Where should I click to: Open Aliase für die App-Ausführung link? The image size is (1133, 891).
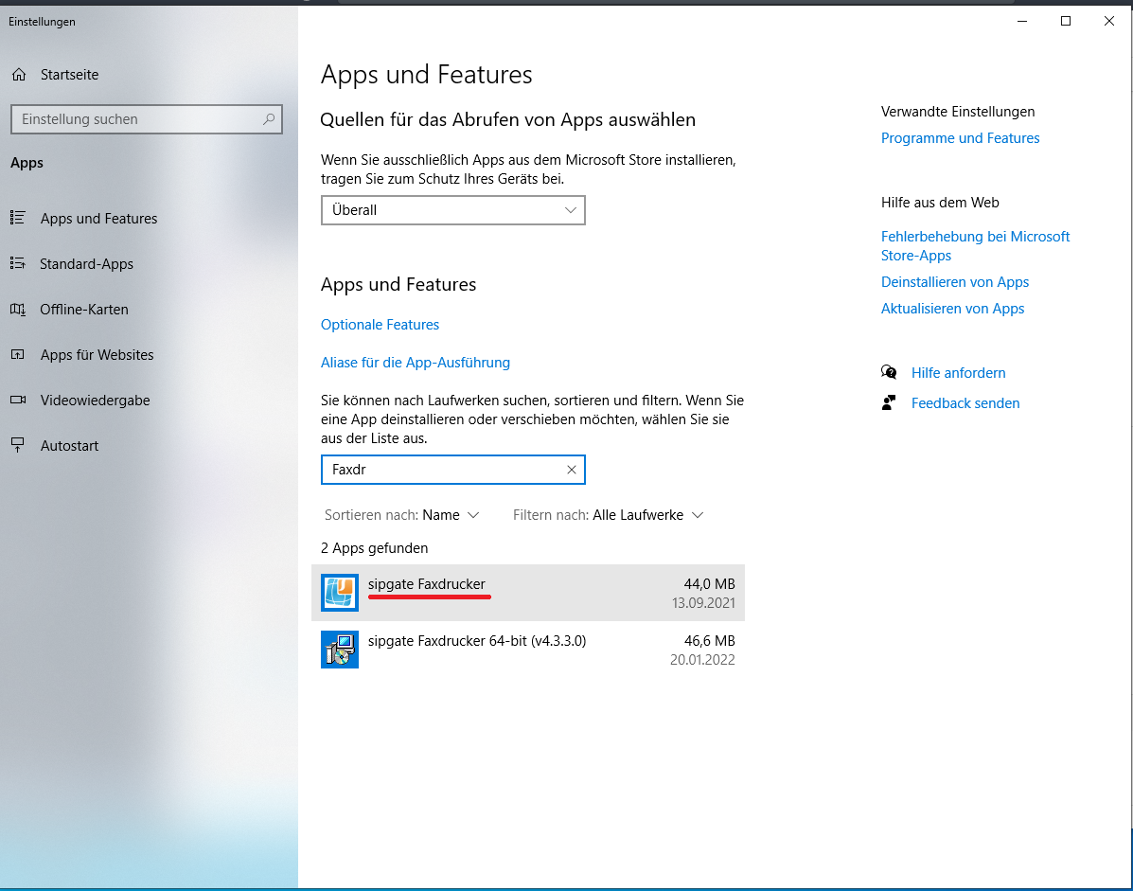click(x=415, y=363)
